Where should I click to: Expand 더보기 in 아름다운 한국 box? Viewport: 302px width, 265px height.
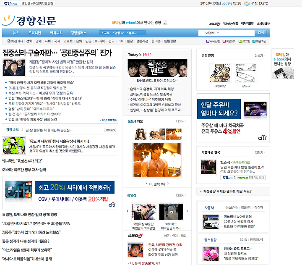coord(260,152)
